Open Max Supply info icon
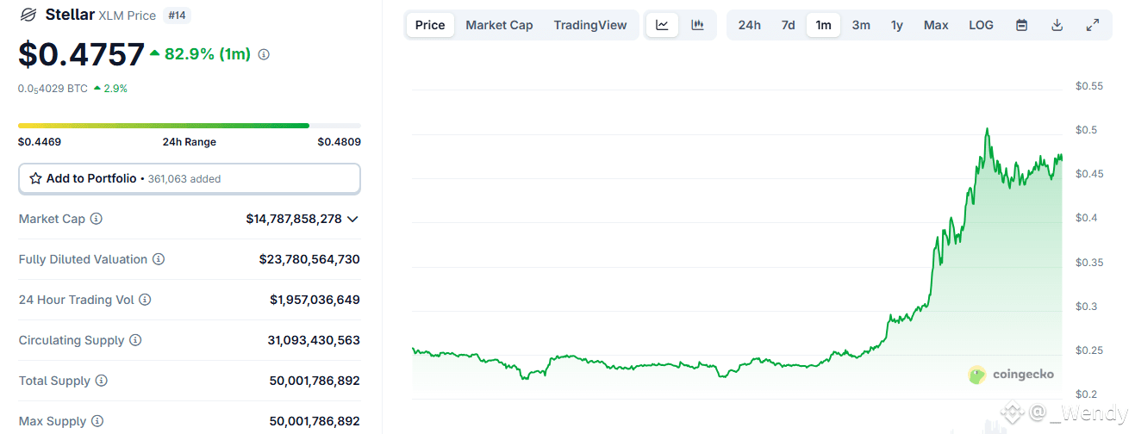 click(x=97, y=421)
